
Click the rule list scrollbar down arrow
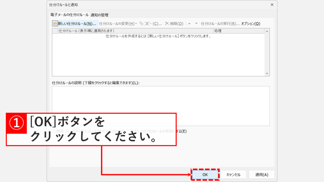click(x=267, y=73)
